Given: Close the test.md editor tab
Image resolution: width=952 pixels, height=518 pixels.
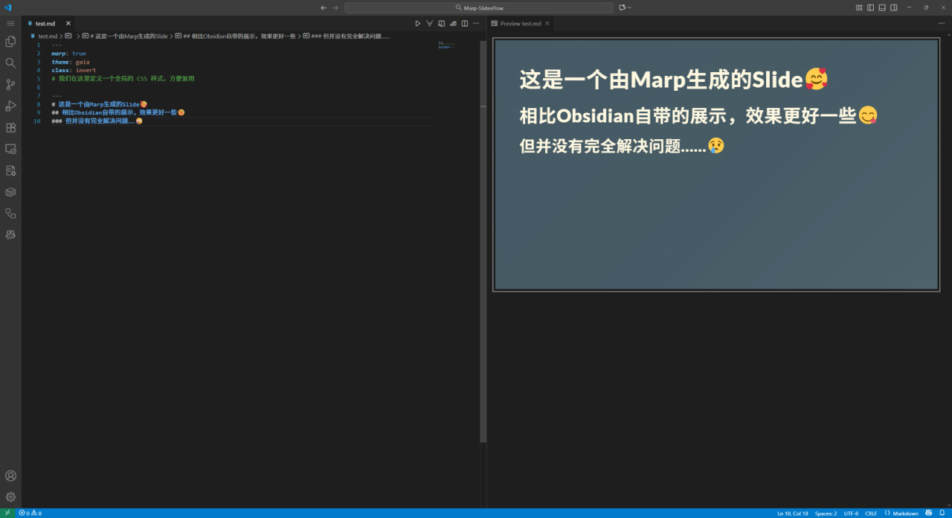Looking at the screenshot, I should [x=68, y=23].
